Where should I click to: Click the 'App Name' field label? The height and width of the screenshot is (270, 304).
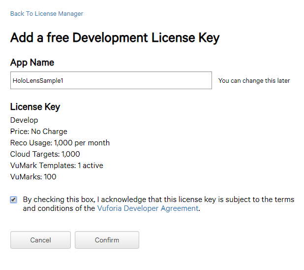point(32,63)
